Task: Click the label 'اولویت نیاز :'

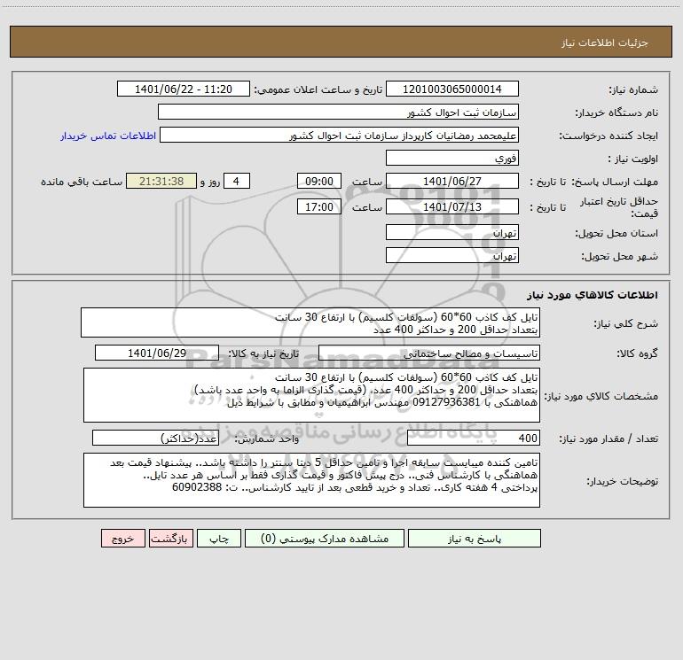Action: coord(633,159)
